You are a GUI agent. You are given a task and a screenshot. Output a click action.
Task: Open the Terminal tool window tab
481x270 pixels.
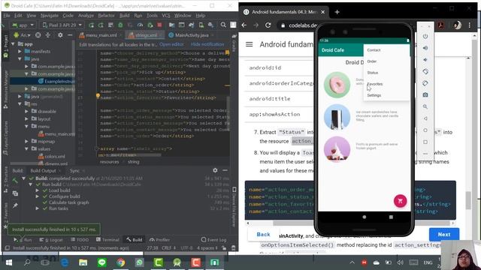[107, 240]
